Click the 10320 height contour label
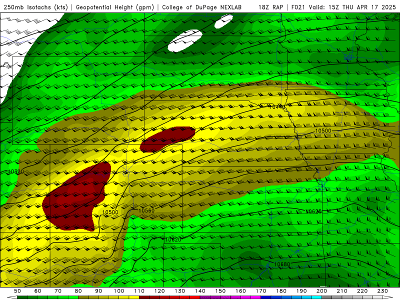Screen dimensions: 400x300 pyautogui.click(x=16, y=171)
